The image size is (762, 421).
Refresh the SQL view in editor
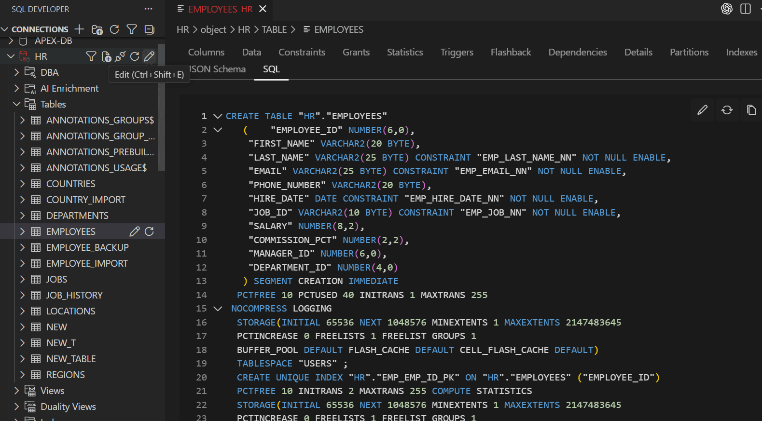click(727, 110)
